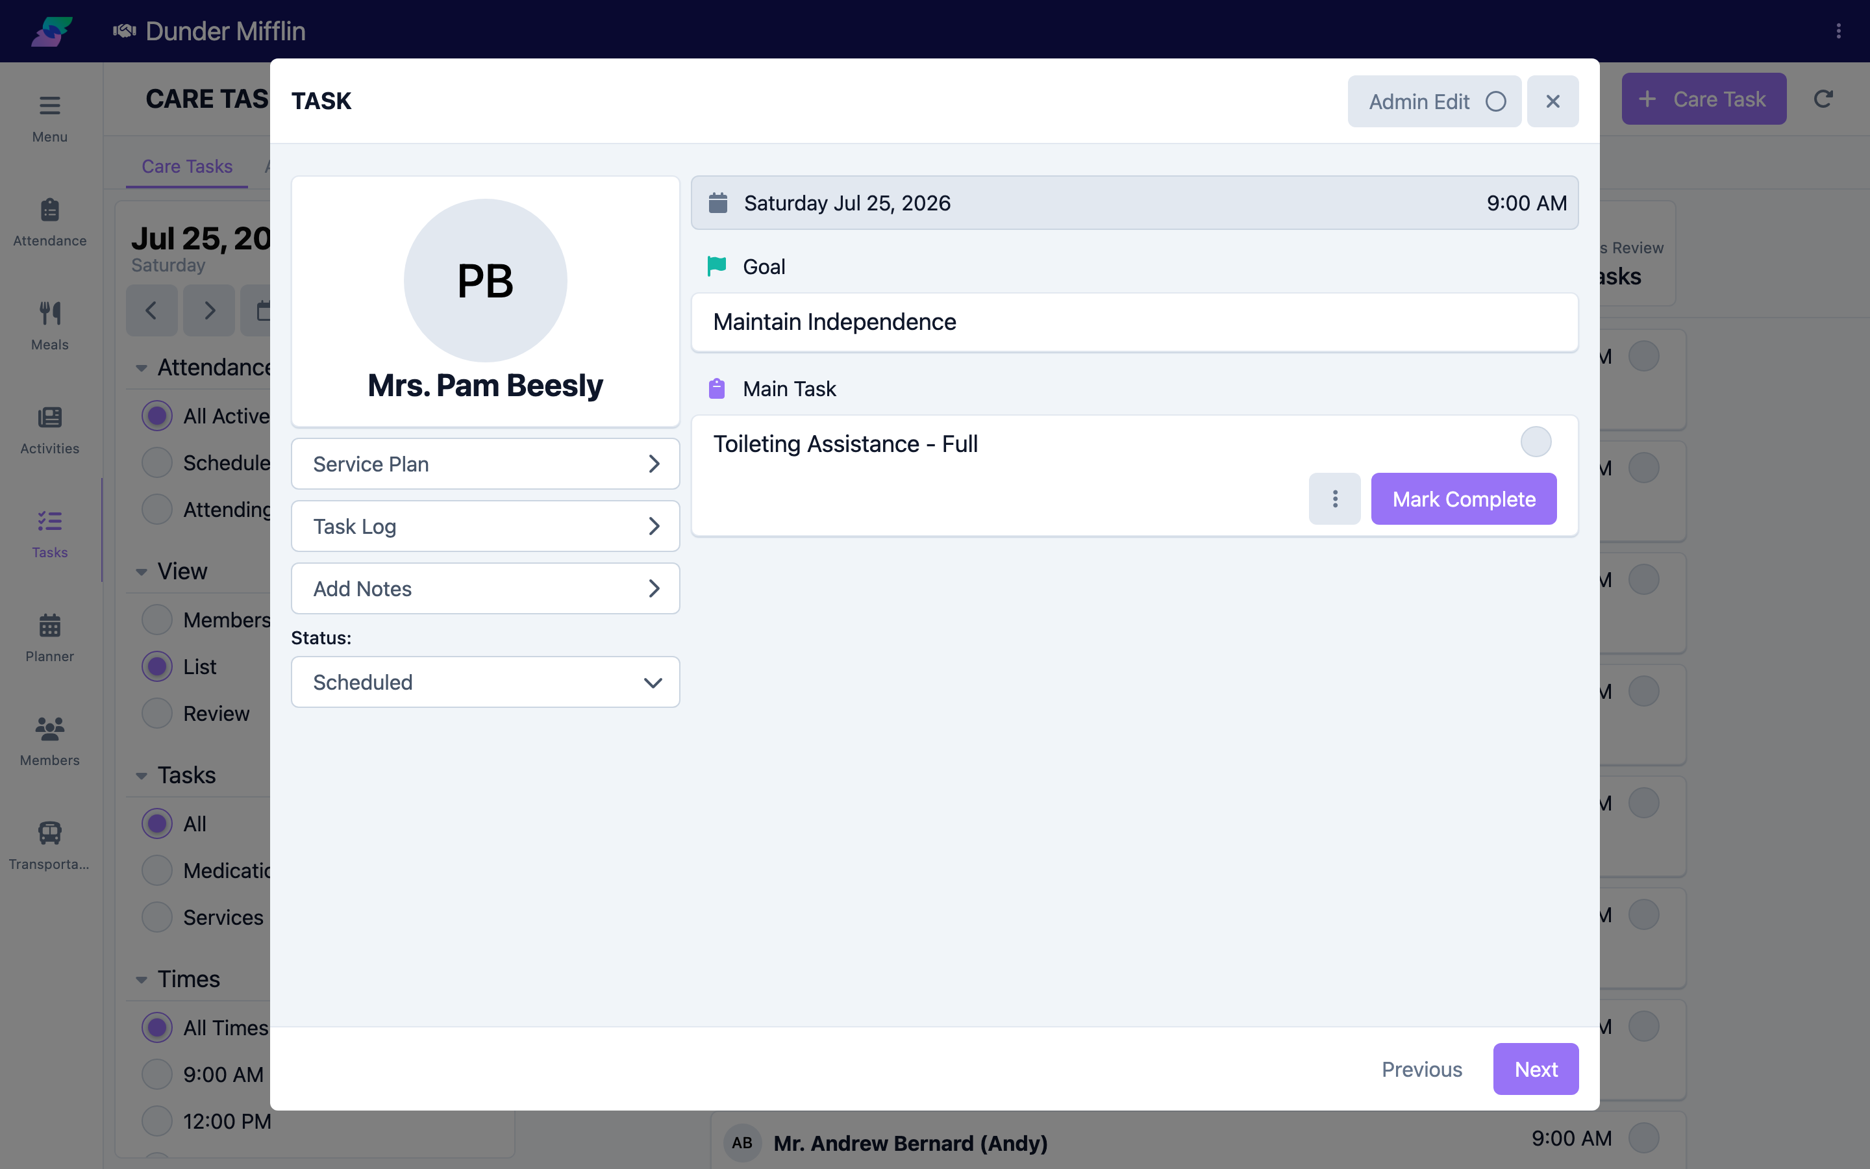Screen dimensions: 1870x1169
Task: Close the Task dialog
Action: point(1552,101)
